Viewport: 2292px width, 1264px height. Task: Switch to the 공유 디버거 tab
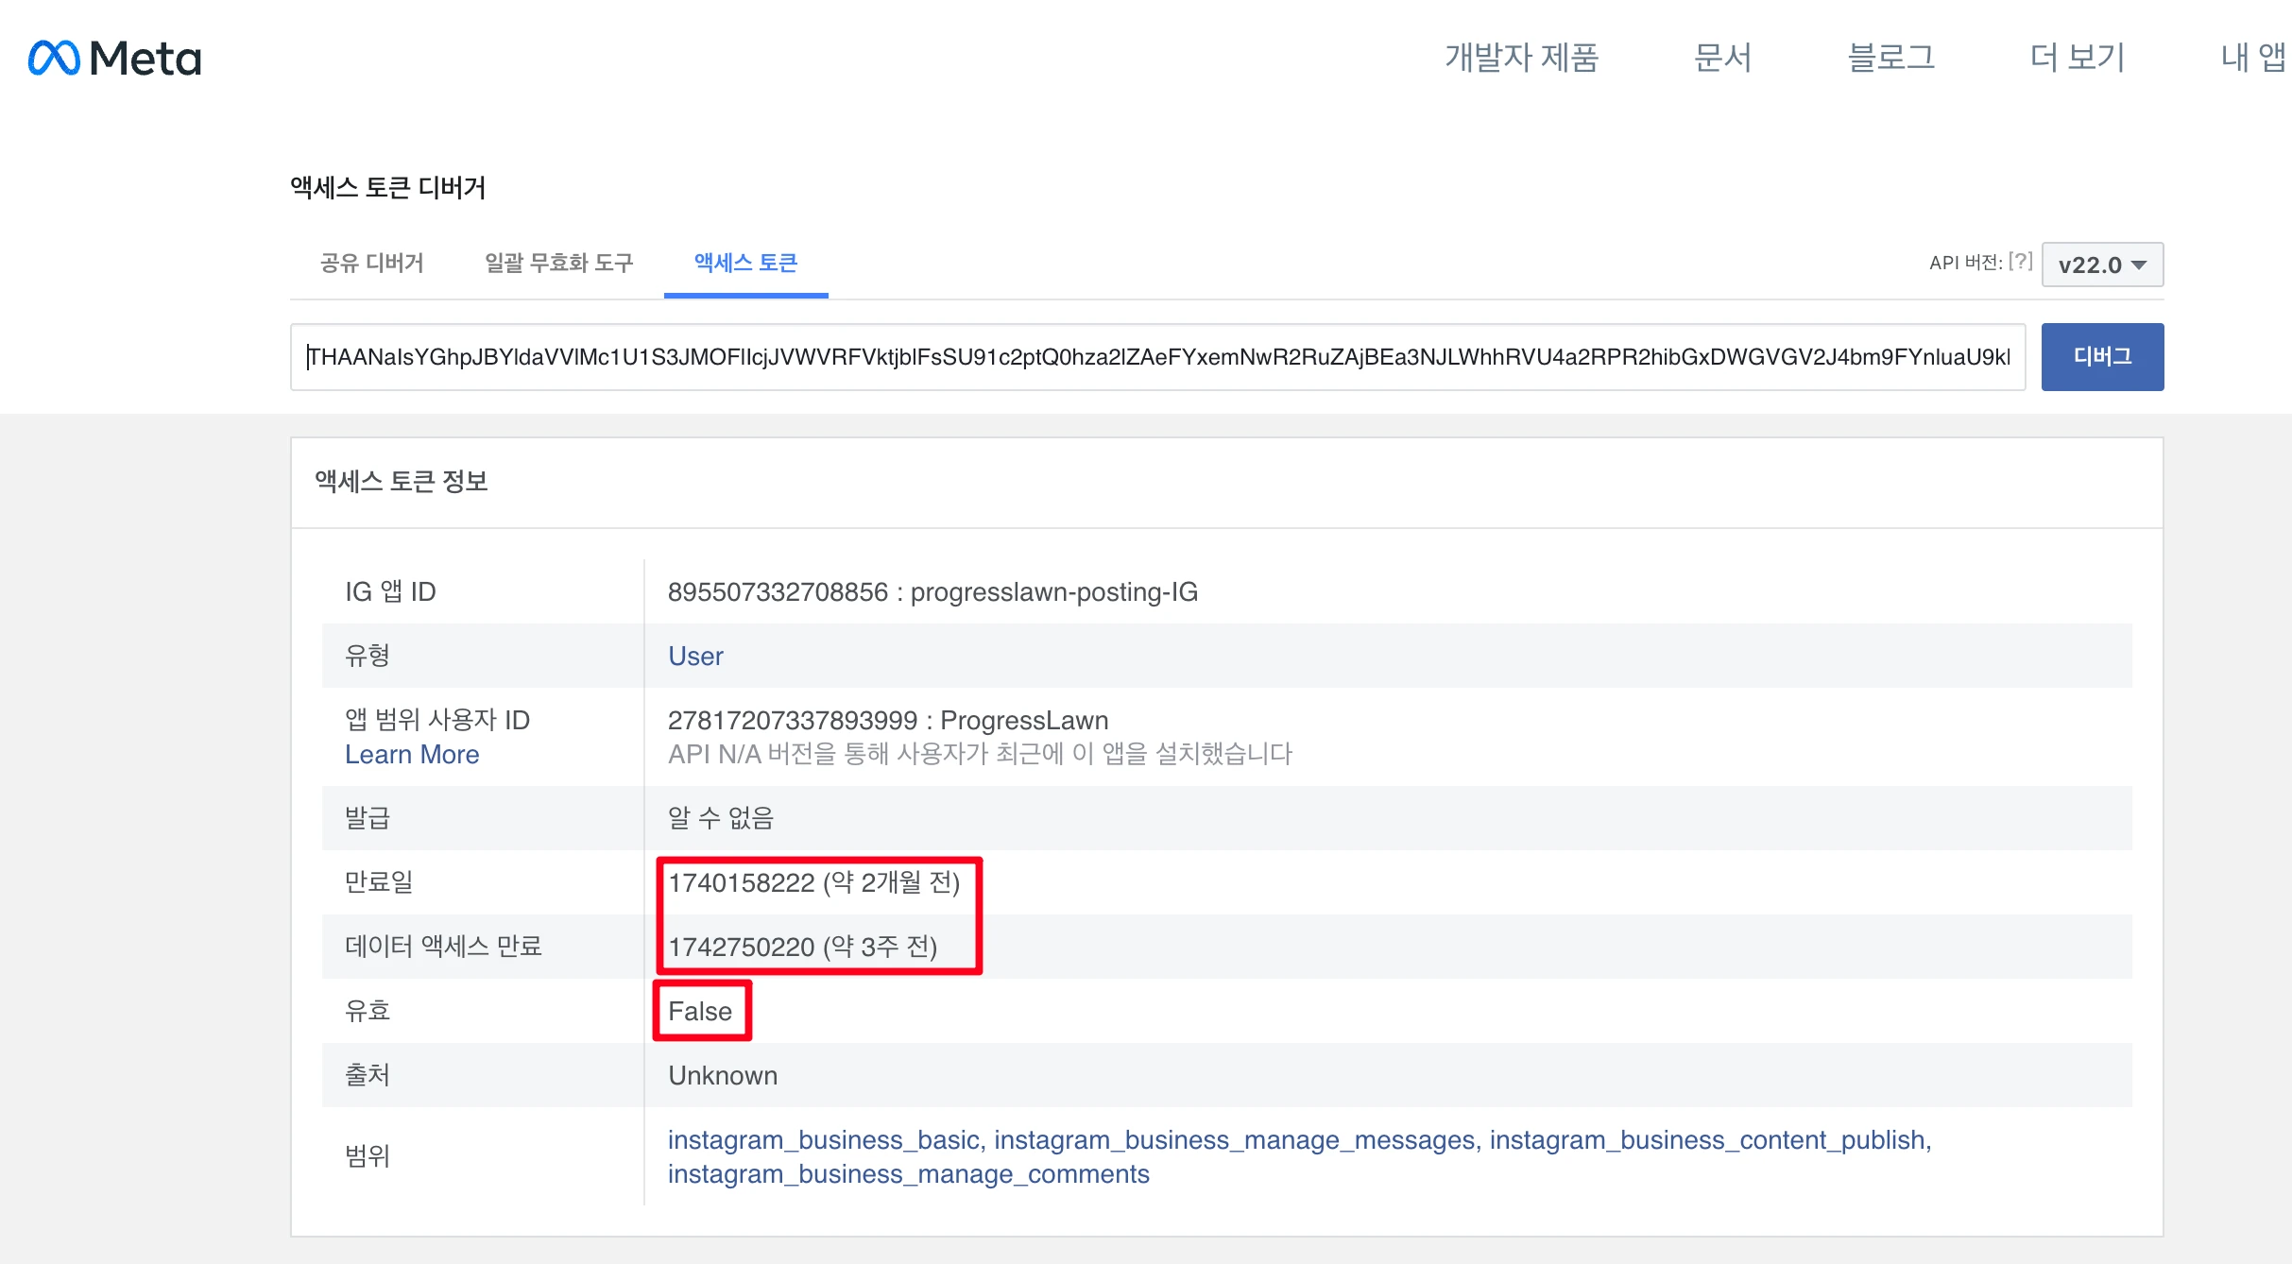tap(372, 263)
